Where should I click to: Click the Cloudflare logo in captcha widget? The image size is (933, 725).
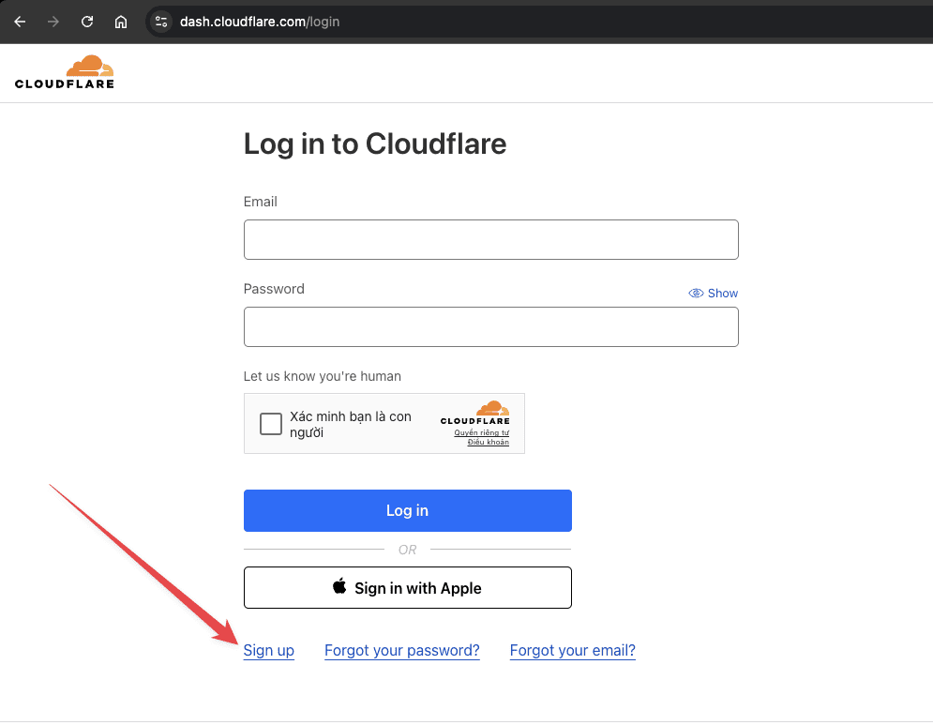474,413
